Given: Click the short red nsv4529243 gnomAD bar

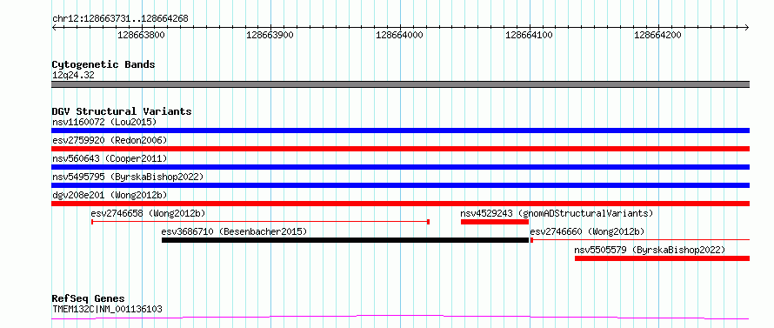Looking at the screenshot, I should tap(495, 222).
